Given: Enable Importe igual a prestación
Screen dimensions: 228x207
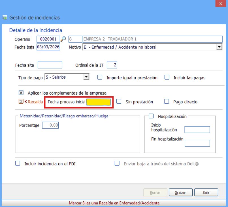Looking at the screenshot, I should pyautogui.click(x=100, y=77).
